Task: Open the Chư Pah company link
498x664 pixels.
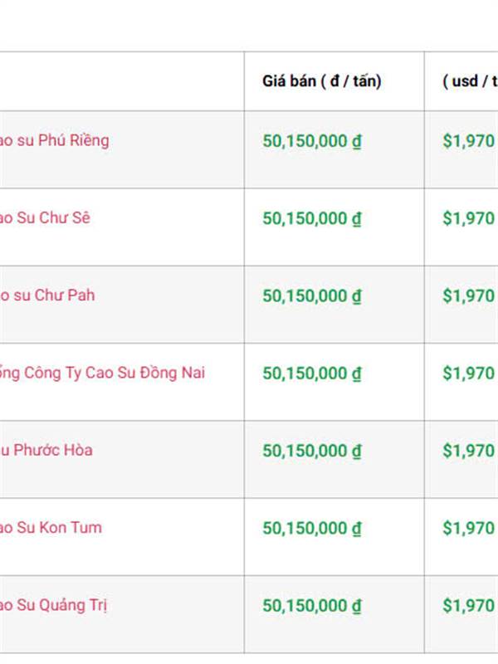Action: (x=47, y=295)
